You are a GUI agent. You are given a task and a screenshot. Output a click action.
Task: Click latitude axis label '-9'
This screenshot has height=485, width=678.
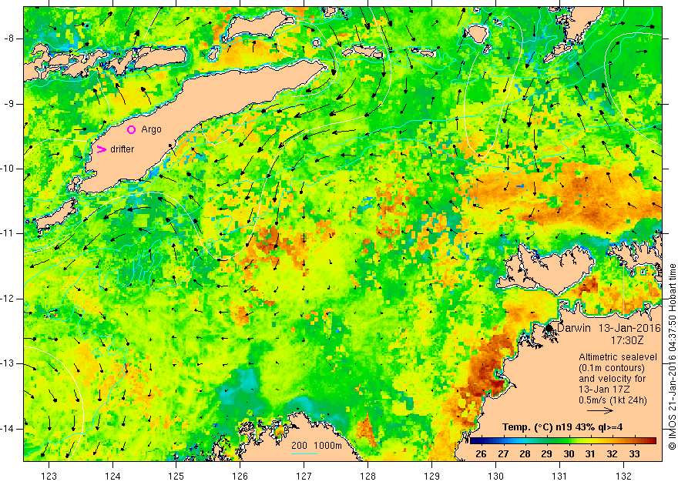(x=8, y=104)
